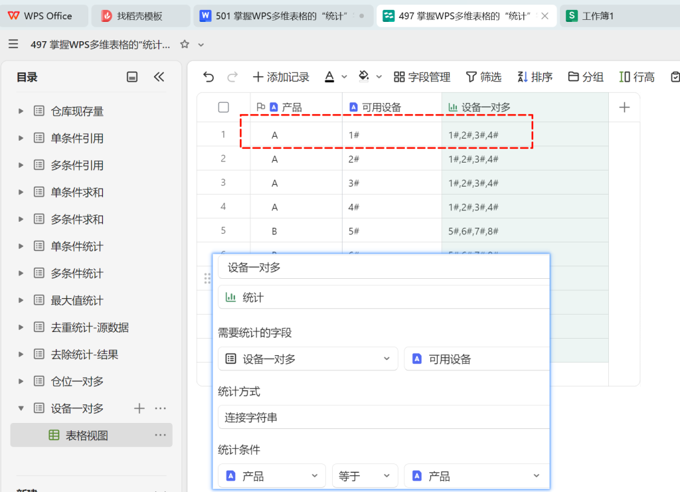Switch to the 找稻壳模板 tab

(x=140, y=16)
